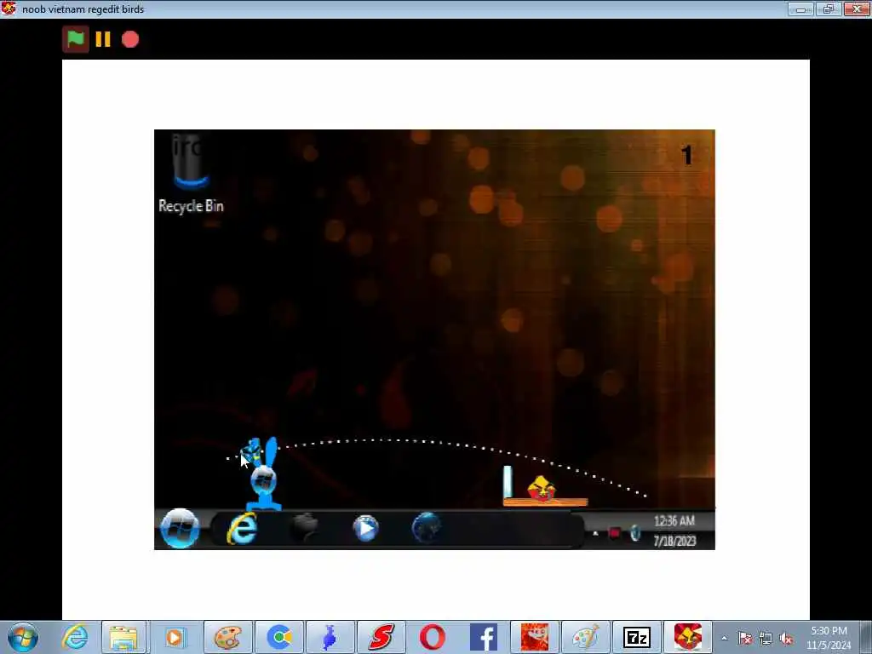Open the red S app on the taskbar

pos(381,637)
